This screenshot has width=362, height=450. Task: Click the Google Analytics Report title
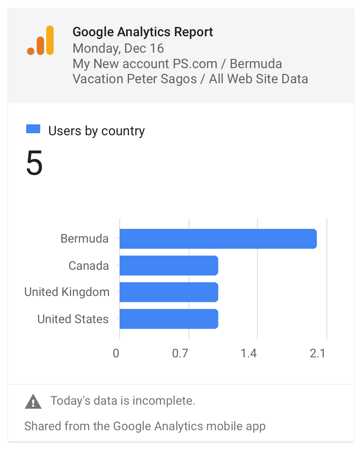(x=143, y=32)
